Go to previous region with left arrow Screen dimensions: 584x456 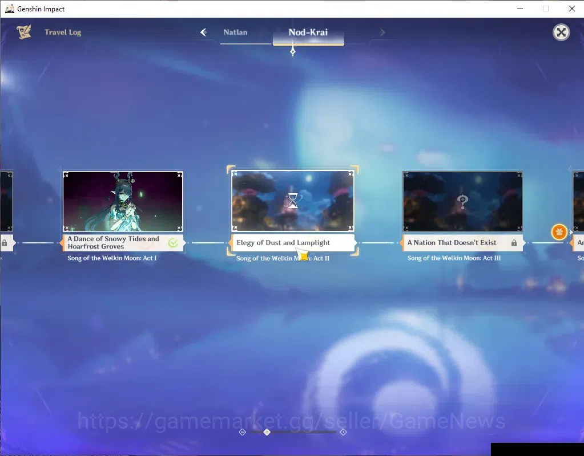[203, 32]
